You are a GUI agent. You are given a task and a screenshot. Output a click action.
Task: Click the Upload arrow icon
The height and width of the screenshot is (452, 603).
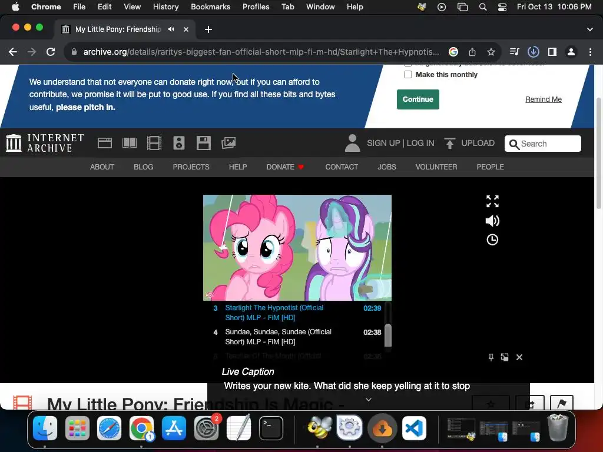449,143
